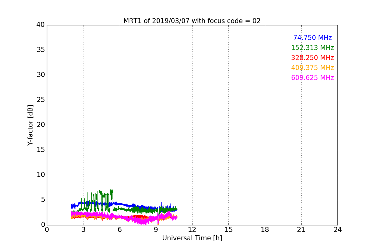Click the x-axis tick label 12
The height and width of the screenshot is (250, 375).
(x=192, y=230)
